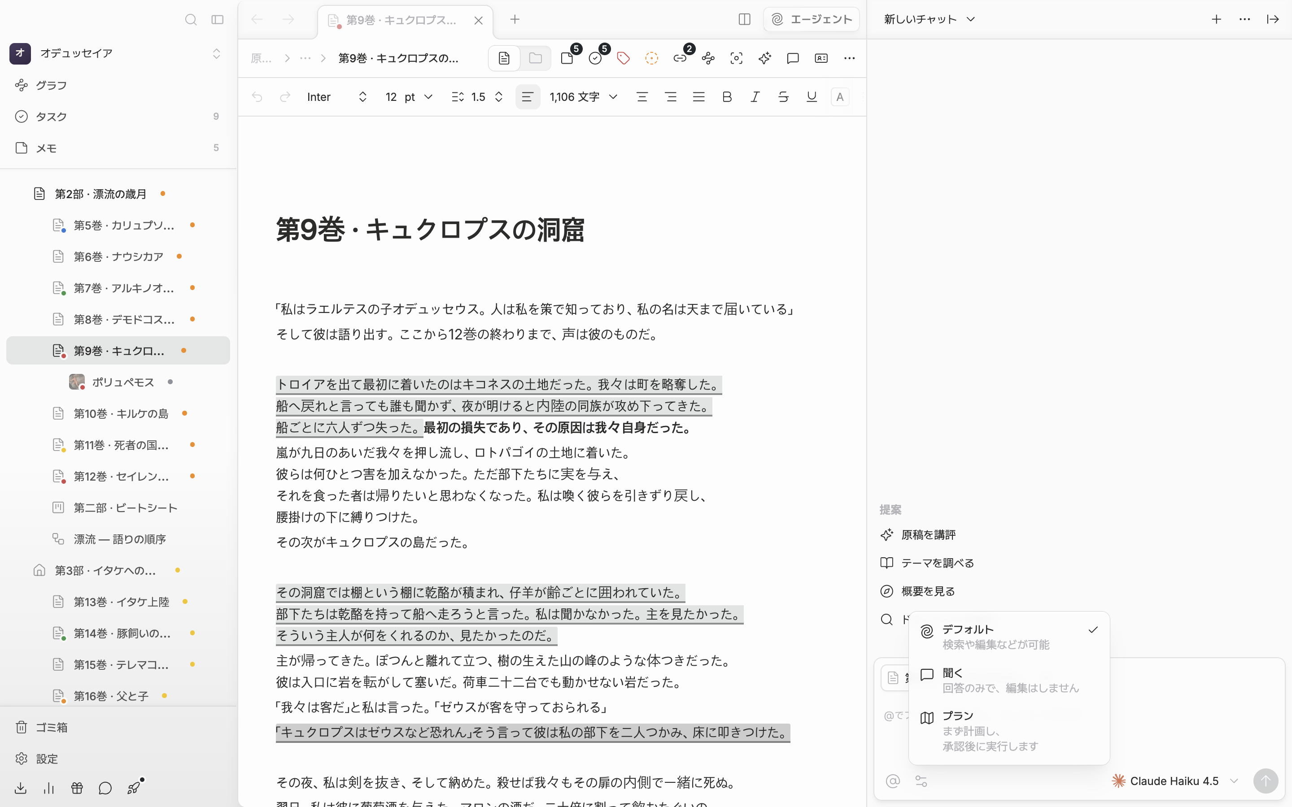The width and height of the screenshot is (1292, 807).
Task: Open the search icon in the sidebar
Action: [x=191, y=20]
